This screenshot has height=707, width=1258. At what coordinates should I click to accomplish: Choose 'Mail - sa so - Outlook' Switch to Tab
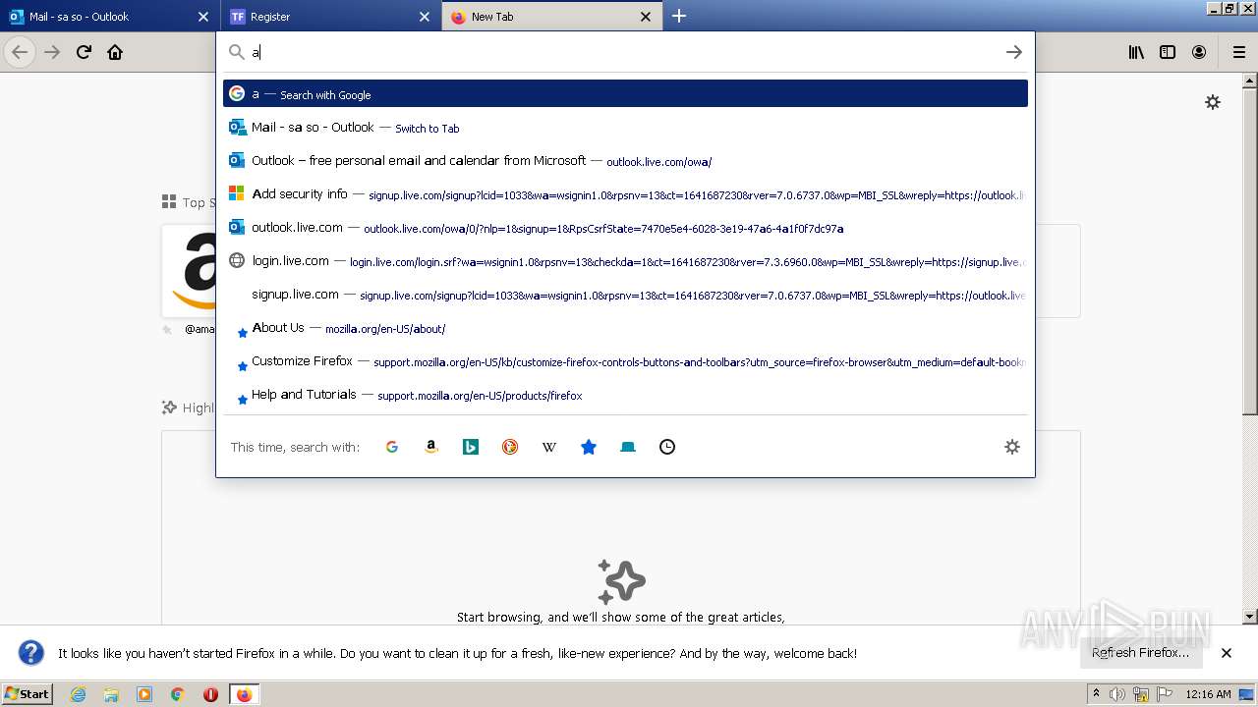click(625, 127)
